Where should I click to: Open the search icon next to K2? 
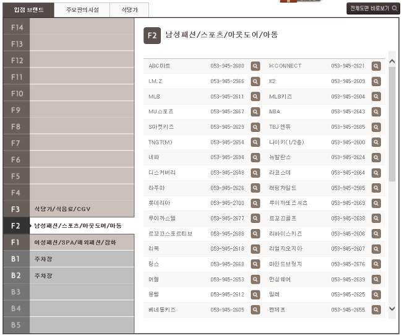pyautogui.click(x=376, y=81)
